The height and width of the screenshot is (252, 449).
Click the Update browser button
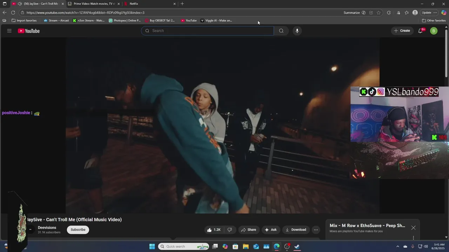(427, 13)
